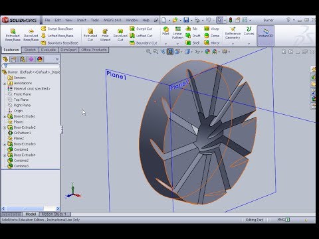Open the ANSYS 14.0 menu
319x239 pixels.
click(112, 20)
